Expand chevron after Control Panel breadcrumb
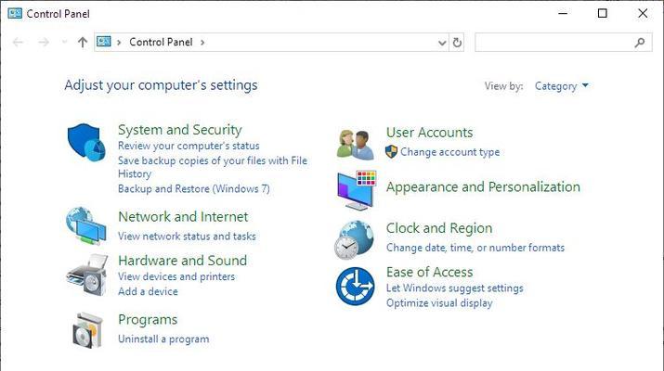This screenshot has height=371, width=664. coord(202,43)
